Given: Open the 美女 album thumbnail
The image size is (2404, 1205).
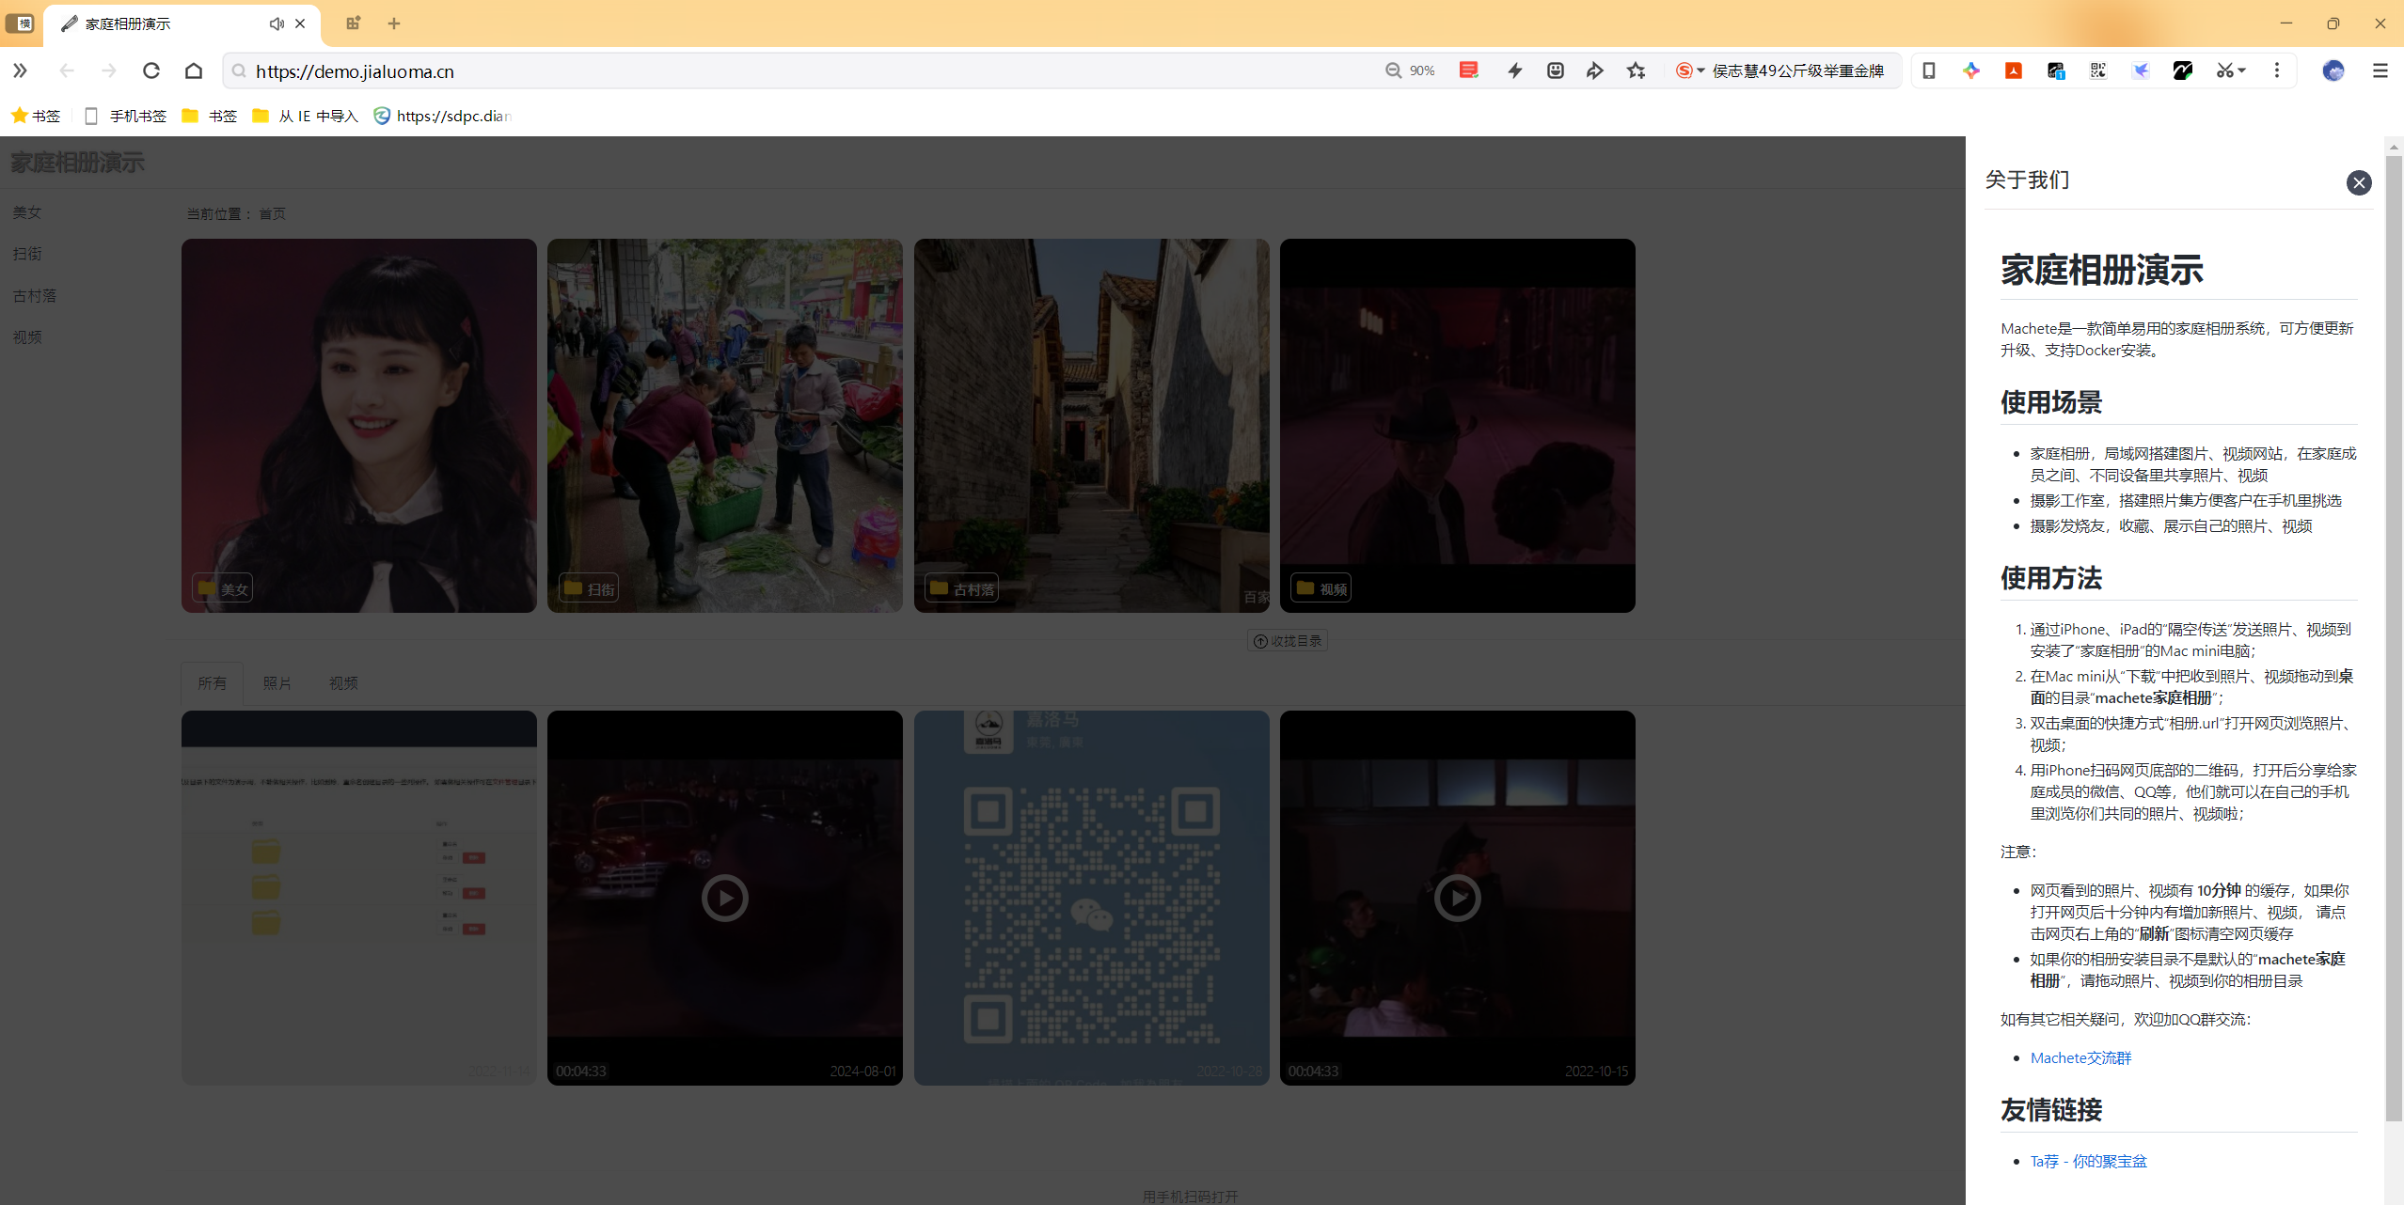Looking at the screenshot, I should (x=359, y=425).
